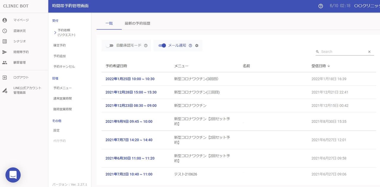Viewport: 380px width, 187px height.
Task: Clear the search field with X
Action: 369,52
